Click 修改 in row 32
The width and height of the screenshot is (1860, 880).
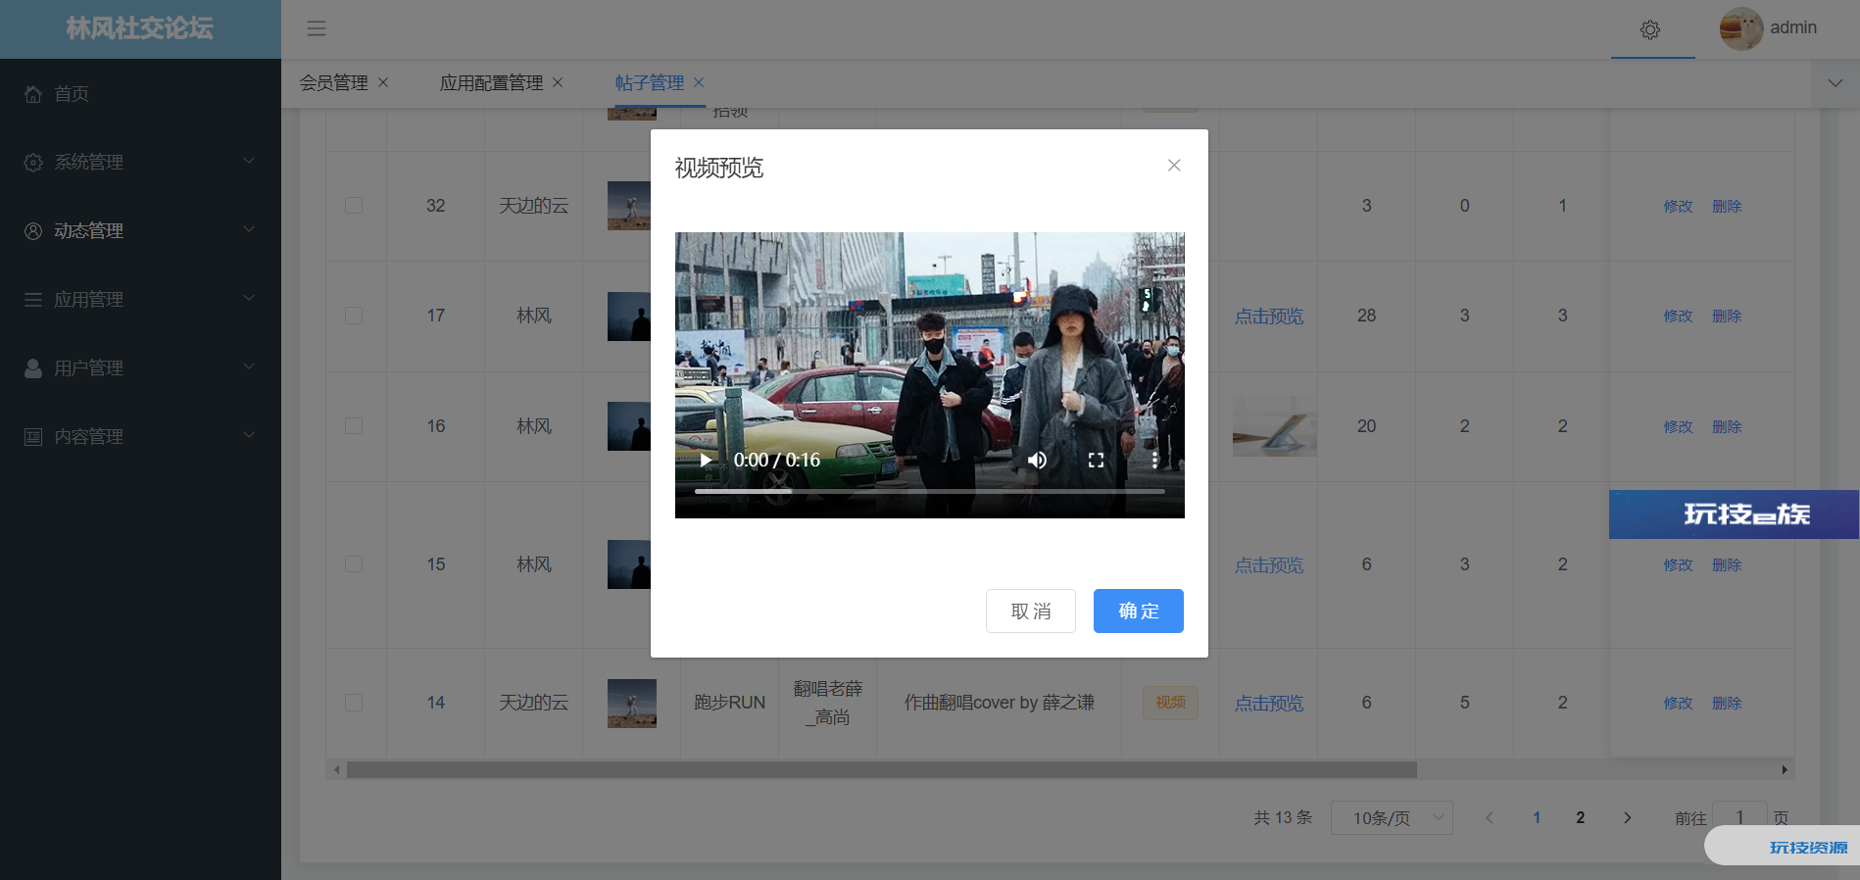[x=1678, y=206]
